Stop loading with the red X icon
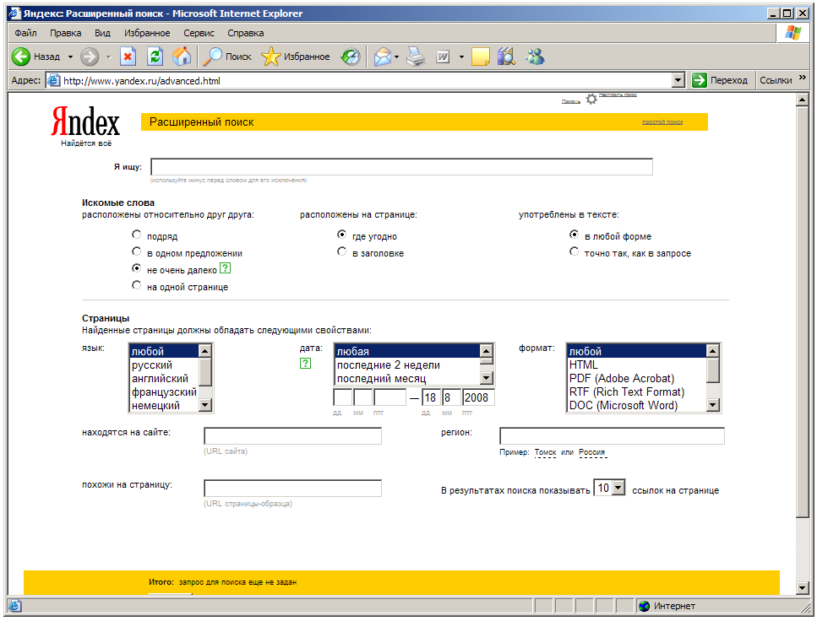 (128, 57)
